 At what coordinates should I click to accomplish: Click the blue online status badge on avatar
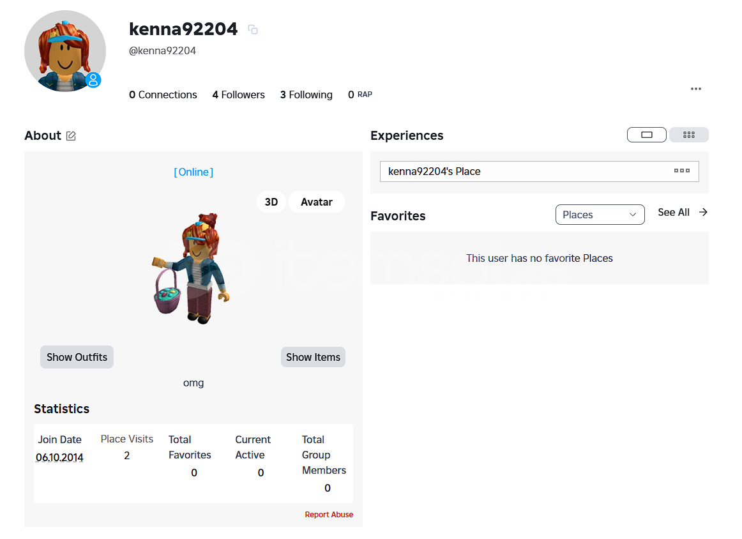pos(93,80)
